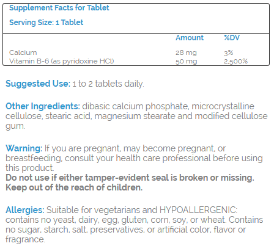Click 'Keep out of the reach of children'

click(x=74, y=187)
